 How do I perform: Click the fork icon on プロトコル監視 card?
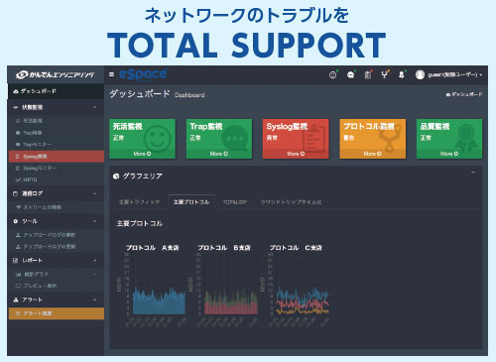[x=390, y=138]
